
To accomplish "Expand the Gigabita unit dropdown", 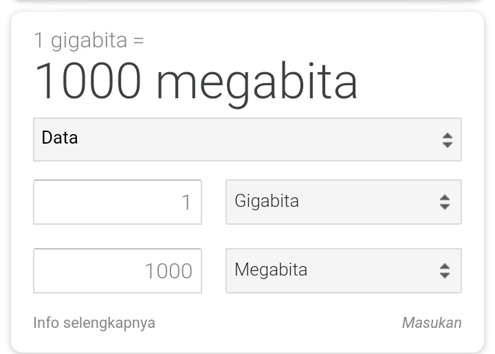I will coord(343,202).
